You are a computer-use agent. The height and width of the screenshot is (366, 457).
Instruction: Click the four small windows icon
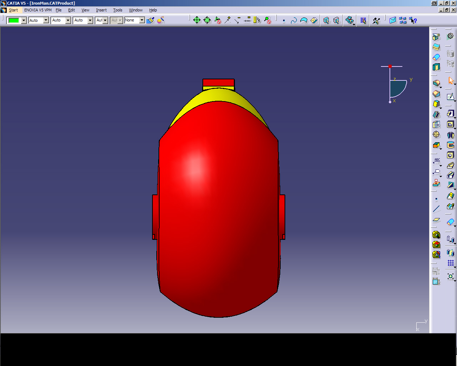tap(403, 20)
